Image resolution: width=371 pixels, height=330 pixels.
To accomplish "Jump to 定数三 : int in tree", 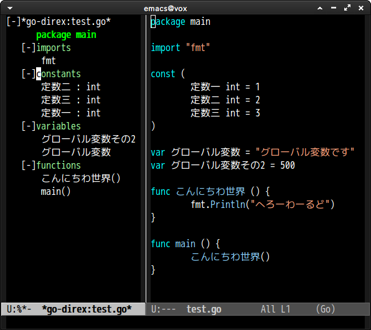I will click(x=71, y=100).
